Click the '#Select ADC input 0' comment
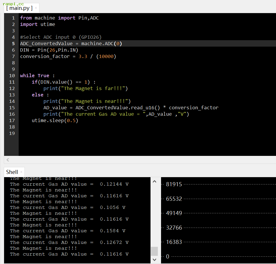Screen dimensions: 276x264 click(61, 37)
